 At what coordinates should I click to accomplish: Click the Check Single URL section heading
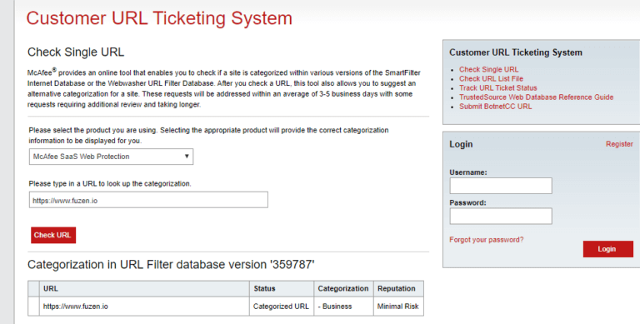pos(76,52)
